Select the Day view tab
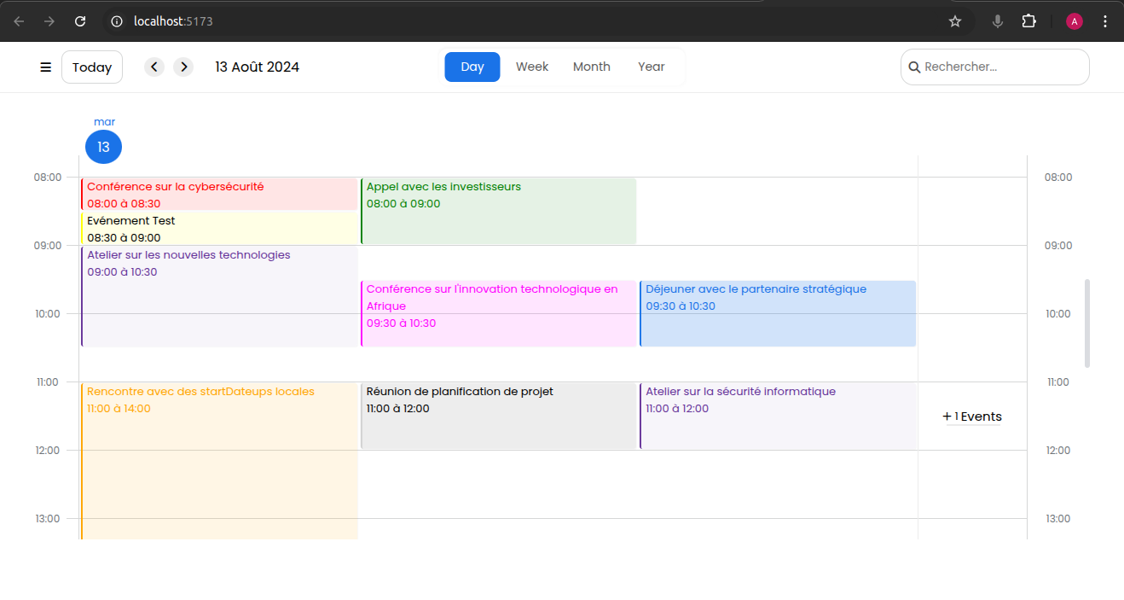 click(x=472, y=67)
